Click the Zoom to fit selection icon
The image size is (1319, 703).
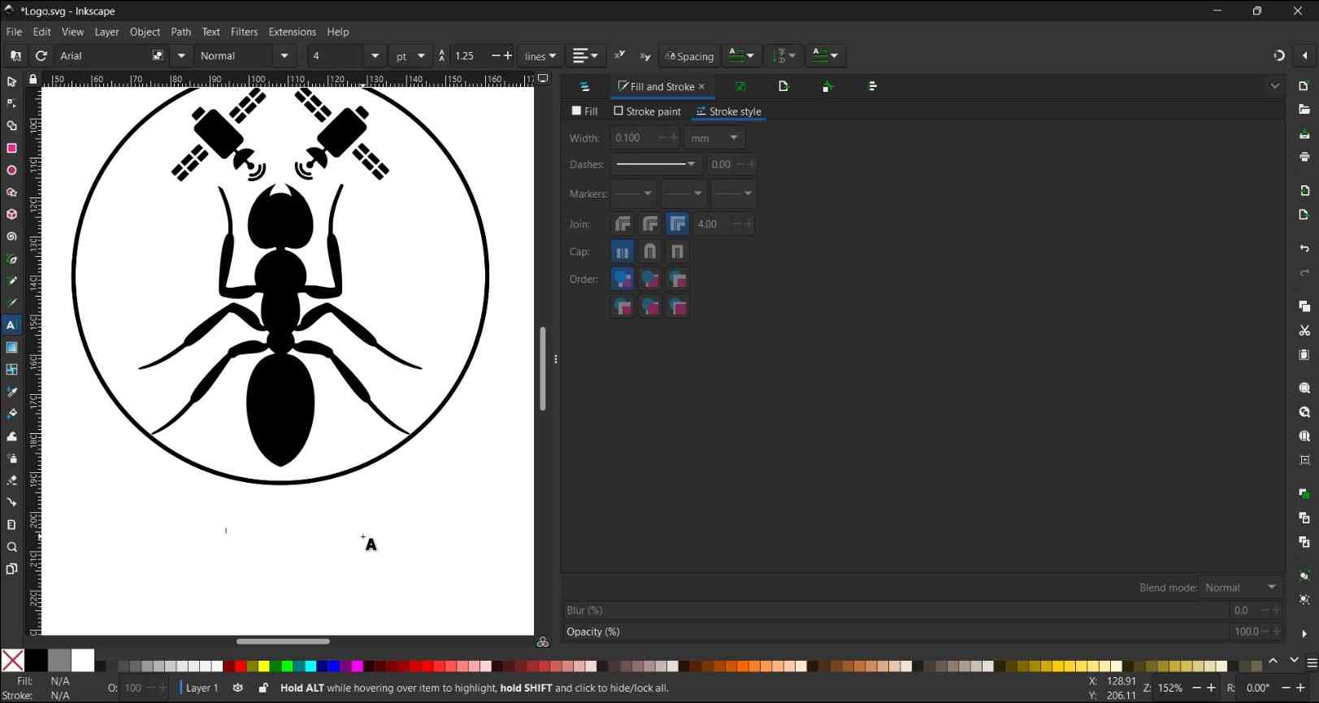1304,388
